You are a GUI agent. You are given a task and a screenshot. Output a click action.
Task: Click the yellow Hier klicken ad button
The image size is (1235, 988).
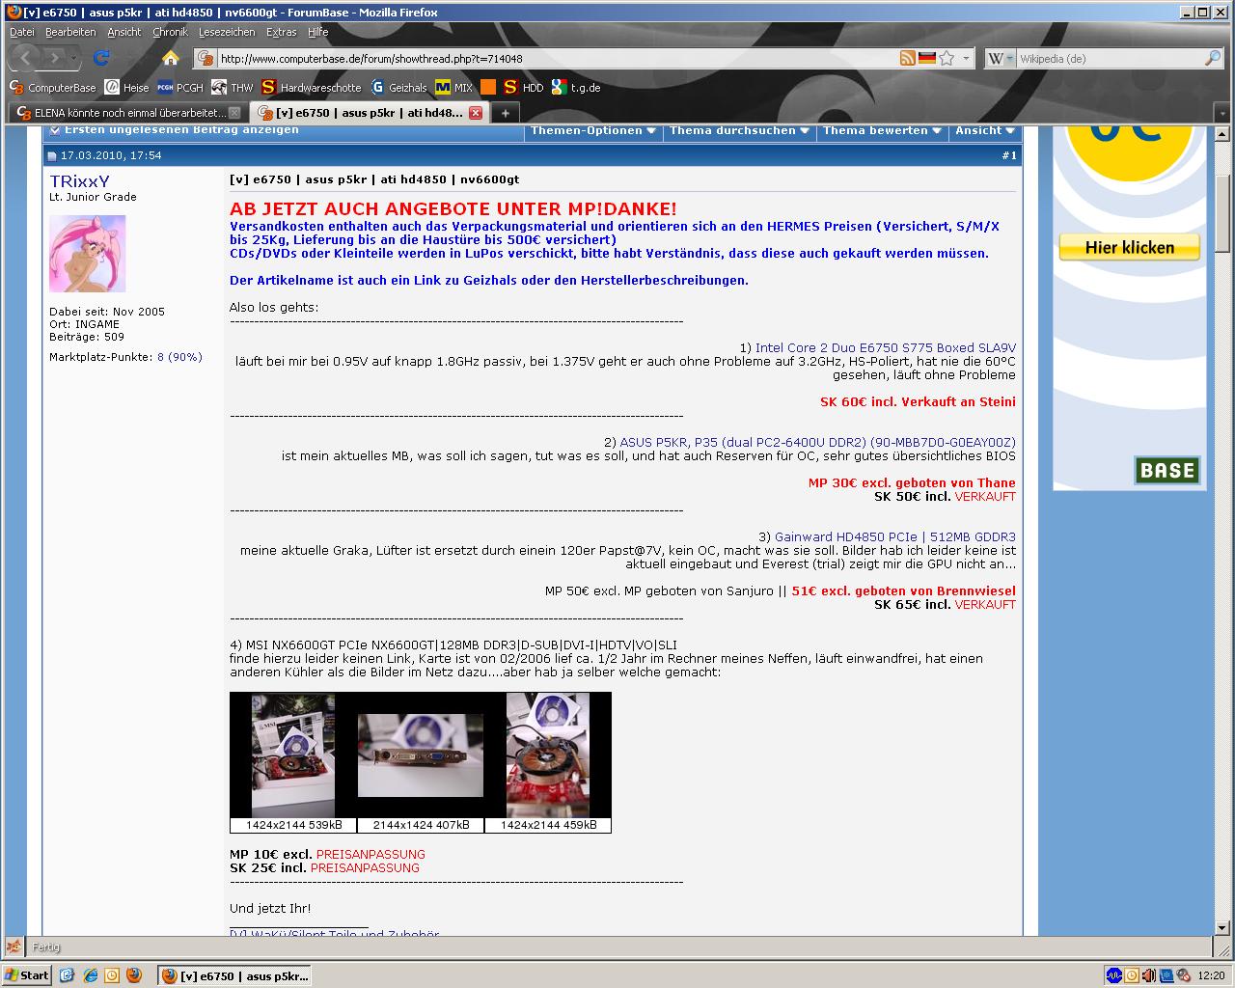click(x=1129, y=247)
